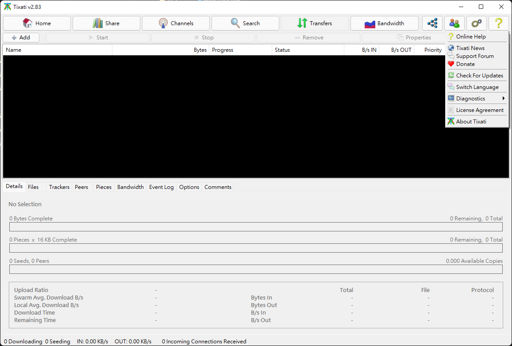The image size is (512, 346).
Task: Click the seeds and peers availability bar
Action: (256, 269)
